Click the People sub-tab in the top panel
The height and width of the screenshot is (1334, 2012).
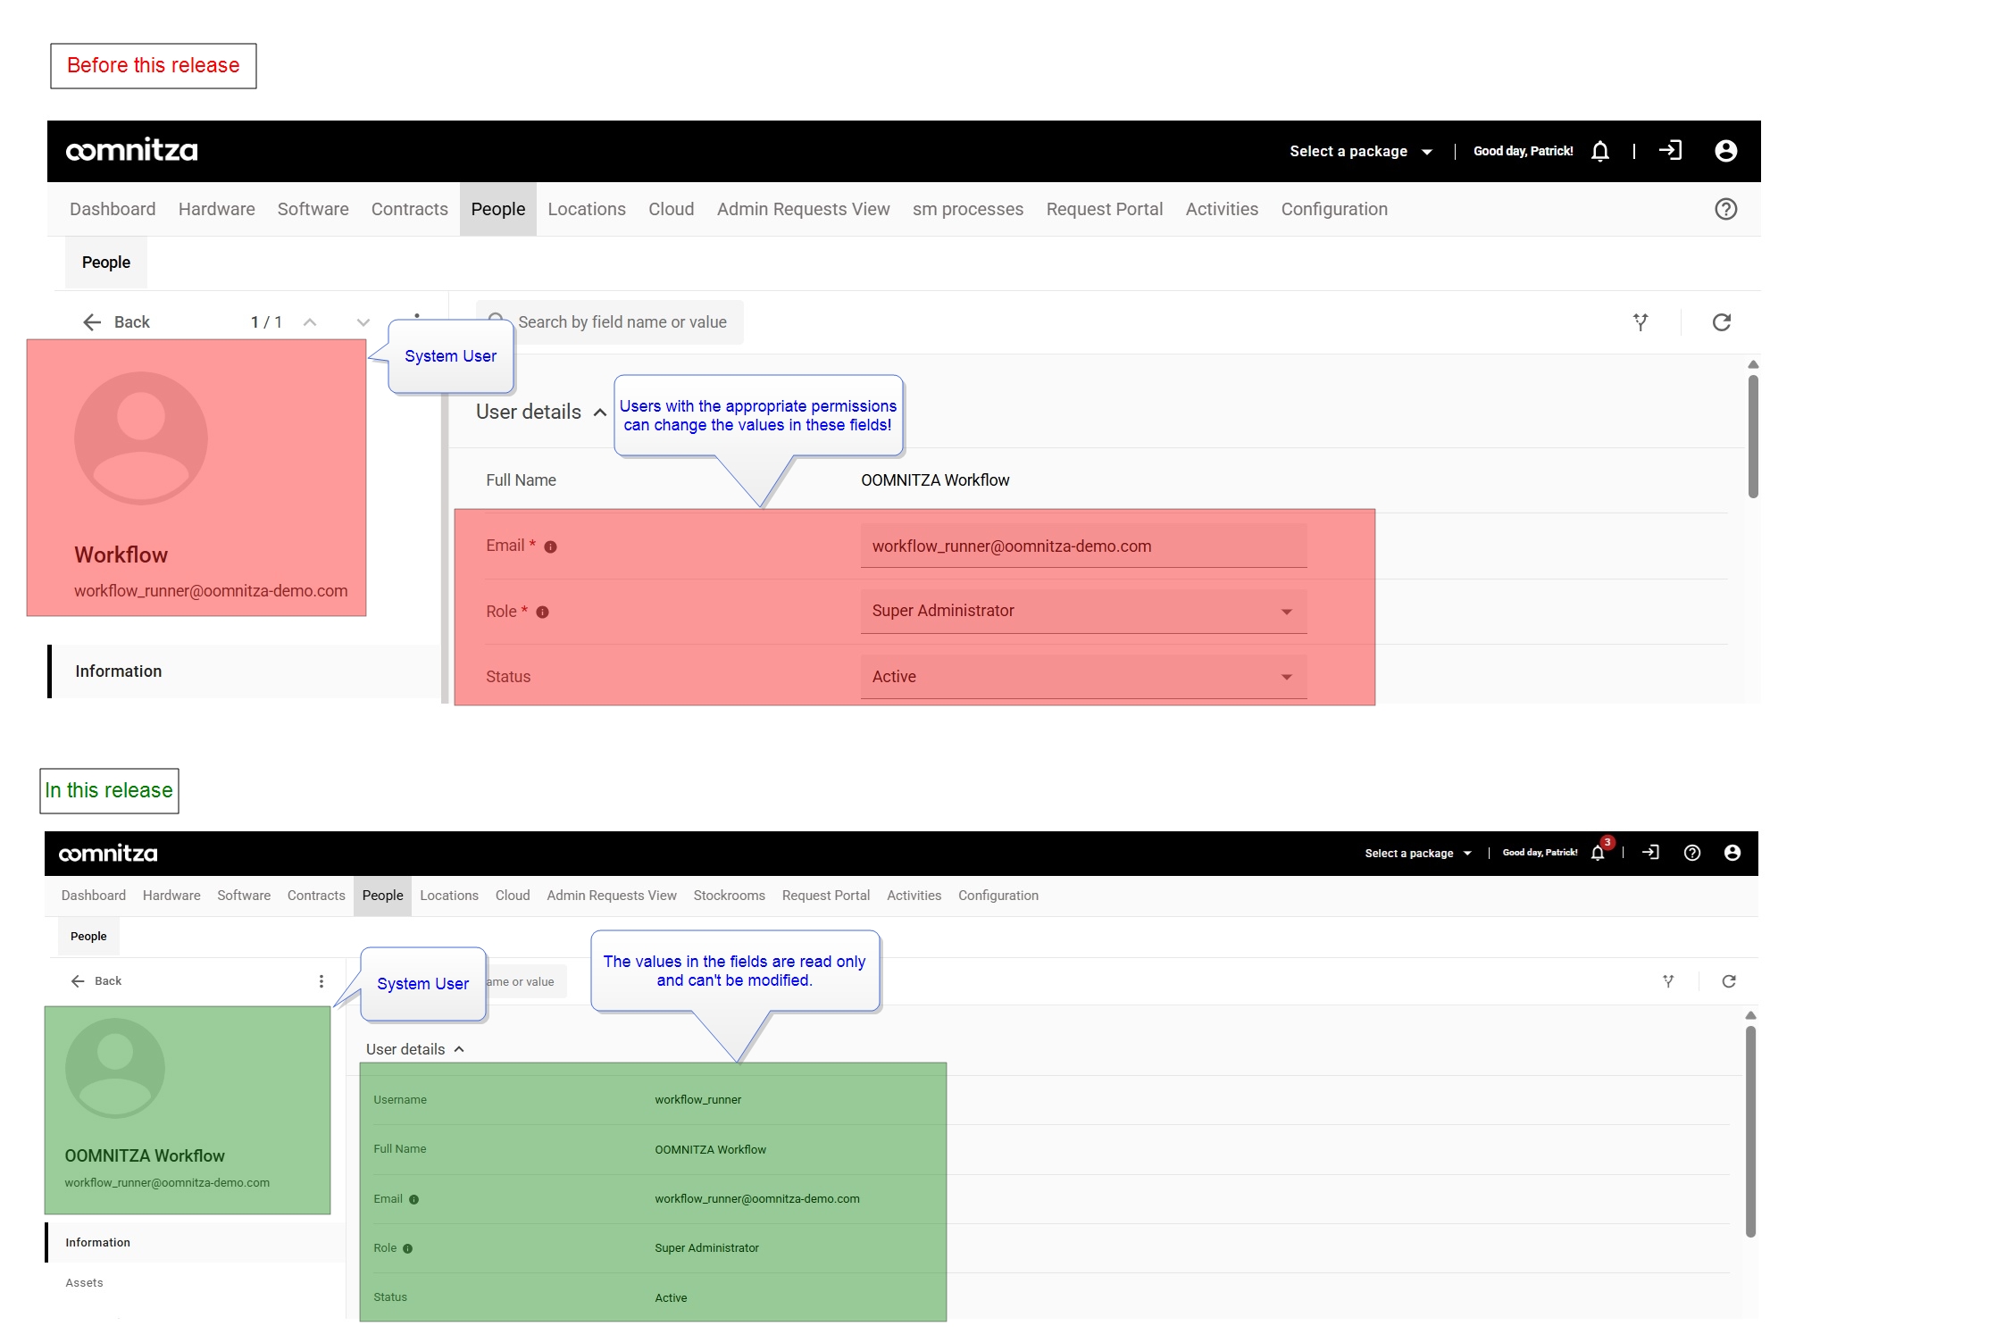(105, 263)
